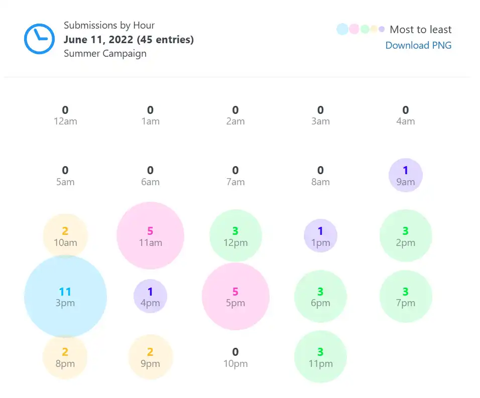Select the 3pm bubble with 11 entries
Viewport: 480px width, 398px height.
65,297
